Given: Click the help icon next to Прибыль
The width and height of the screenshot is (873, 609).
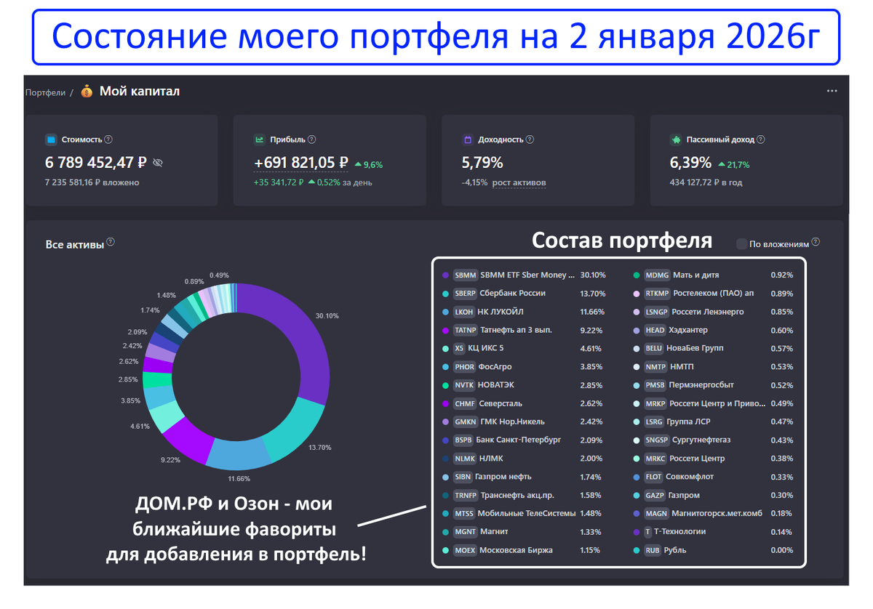Looking at the screenshot, I should click(312, 139).
